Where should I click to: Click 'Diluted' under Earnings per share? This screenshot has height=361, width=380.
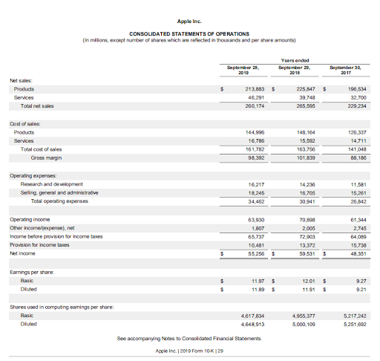pyautogui.click(x=29, y=289)
